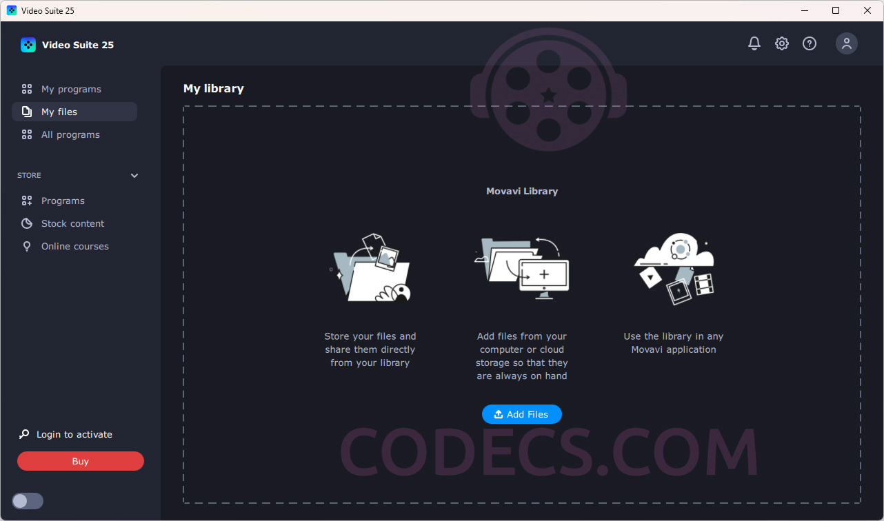Browse Stock content
Viewport: 884px width, 521px height.
pos(74,223)
